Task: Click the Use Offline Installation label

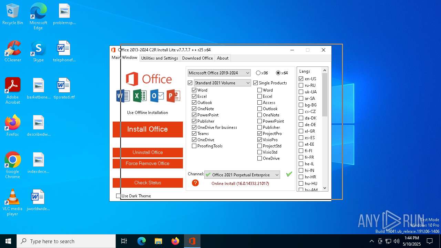Action: tap(147, 113)
